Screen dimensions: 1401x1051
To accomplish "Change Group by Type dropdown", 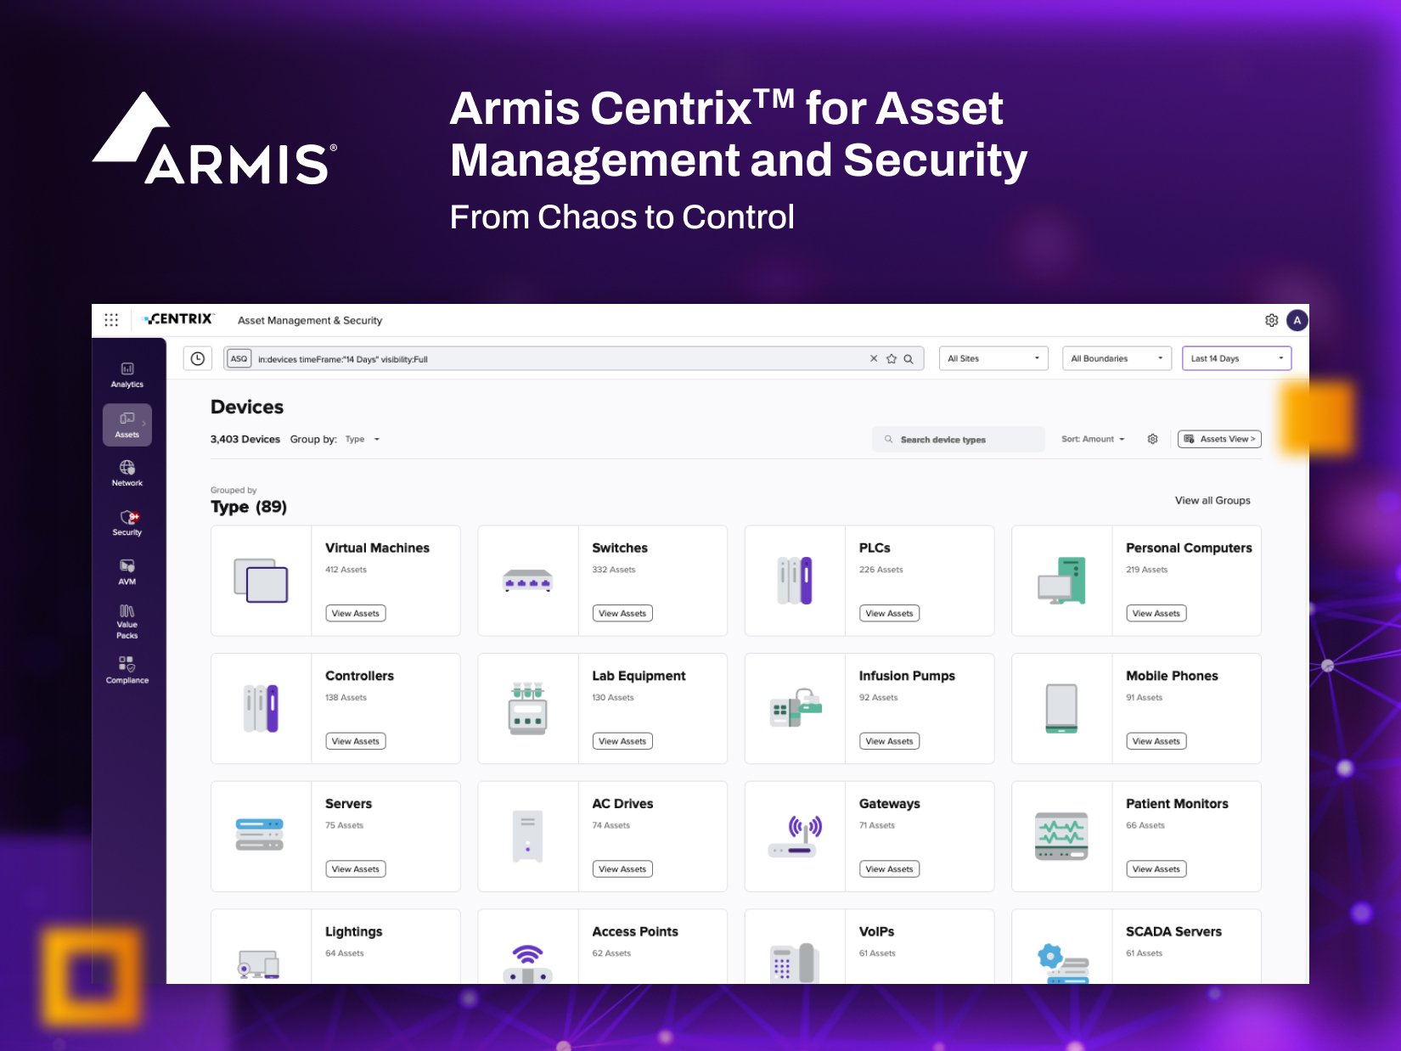I will tap(363, 439).
